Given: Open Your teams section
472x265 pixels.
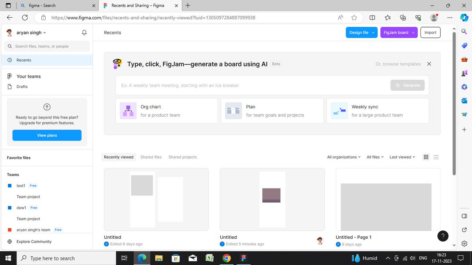Looking at the screenshot, I should point(29,76).
